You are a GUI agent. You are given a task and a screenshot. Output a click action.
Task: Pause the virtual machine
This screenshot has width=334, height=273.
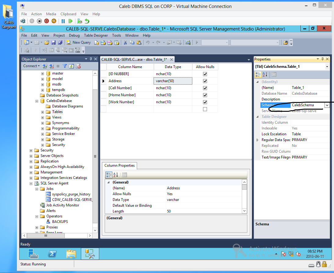63,21
